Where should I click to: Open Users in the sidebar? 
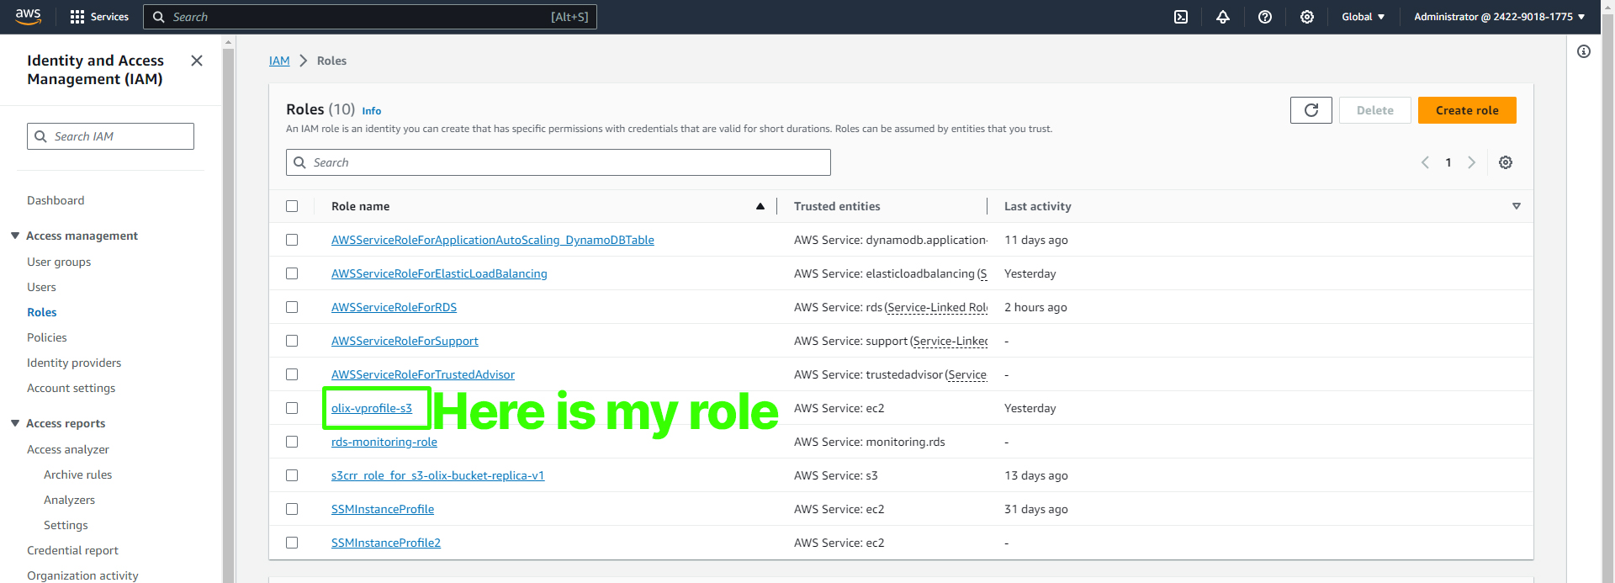pyautogui.click(x=41, y=287)
